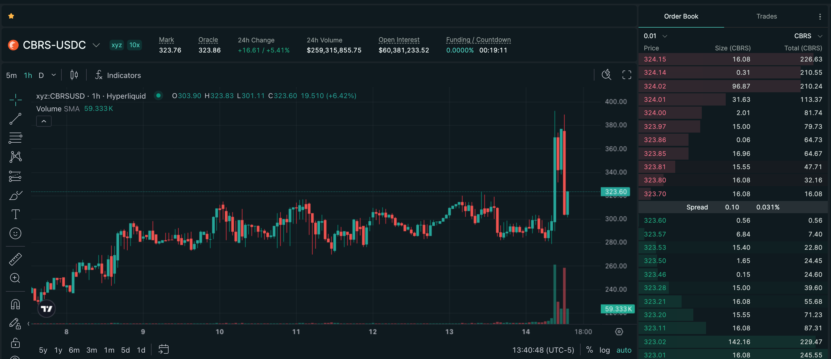Activate the zoom in tool
This screenshot has width=831, height=359.
tap(15, 278)
